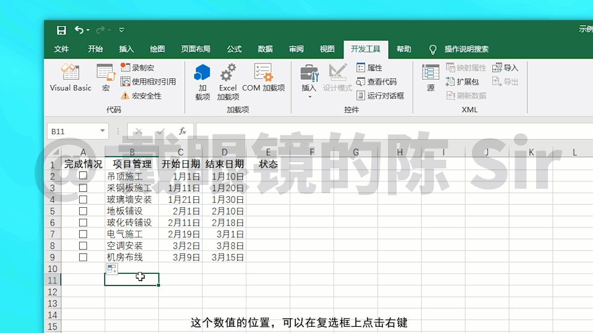Click 属性 properties button
The width and height of the screenshot is (593, 333).
[369, 68]
